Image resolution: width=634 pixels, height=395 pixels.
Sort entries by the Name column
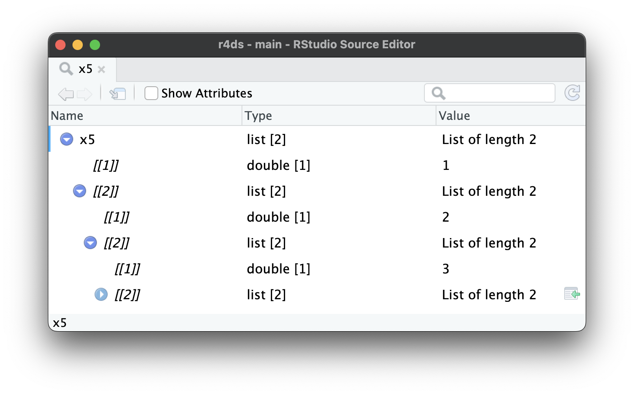tap(67, 116)
